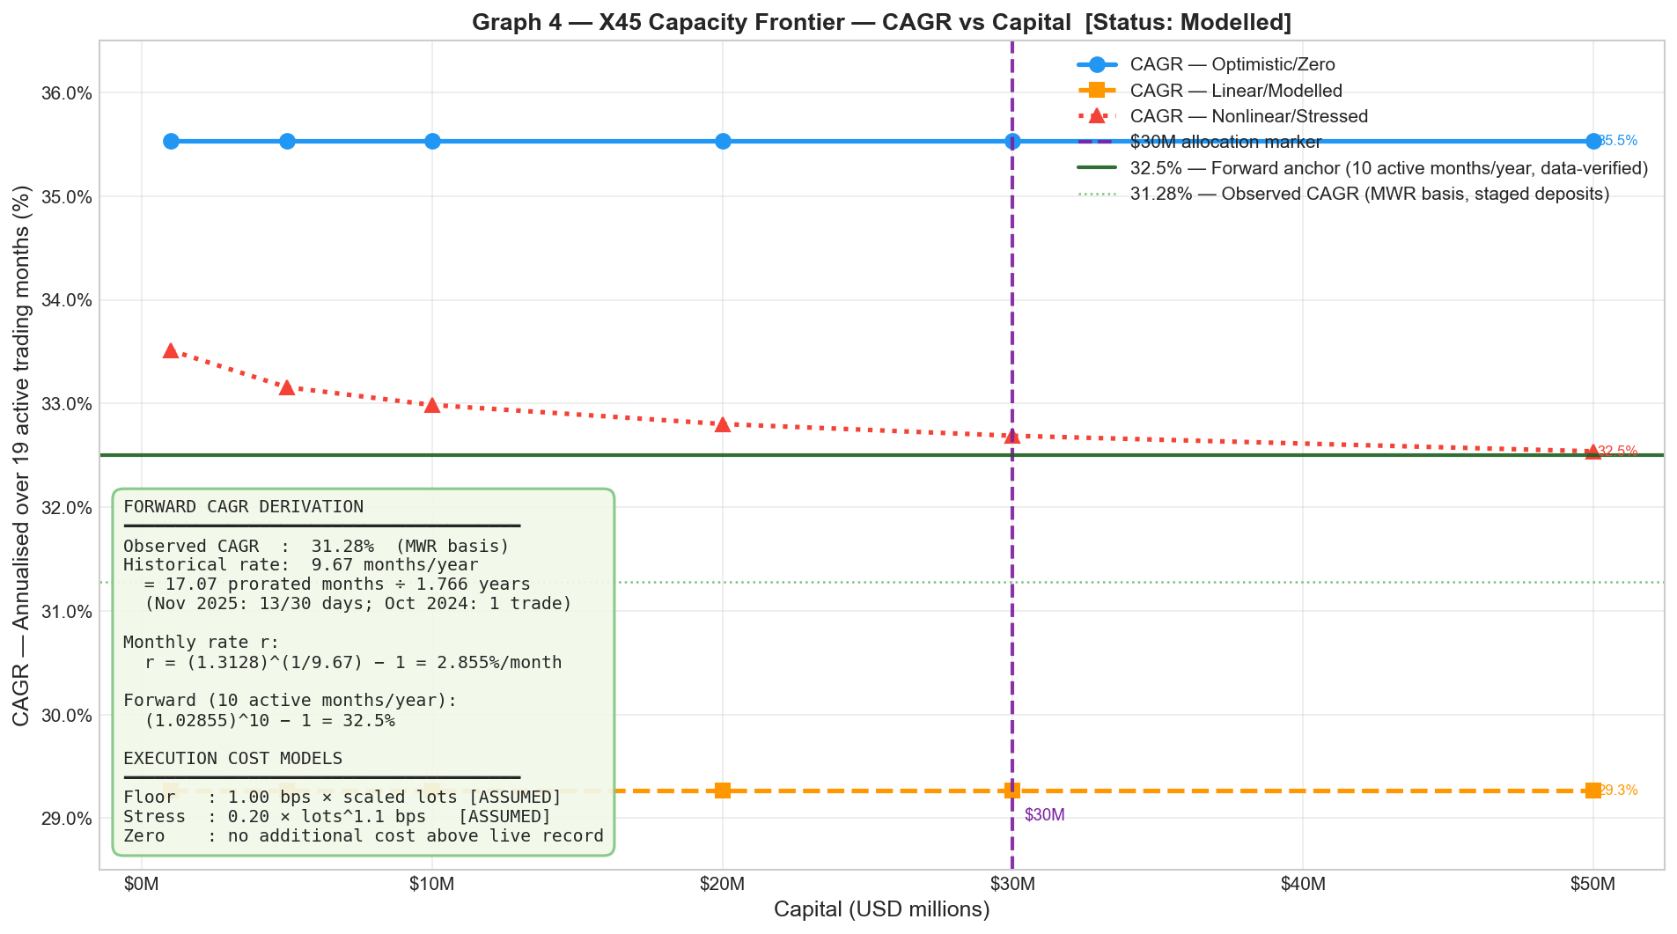Click the '(1.02855)^10 − 1 = 32.5%' formula
Screen dimensions: 1677x934
(270, 721)
